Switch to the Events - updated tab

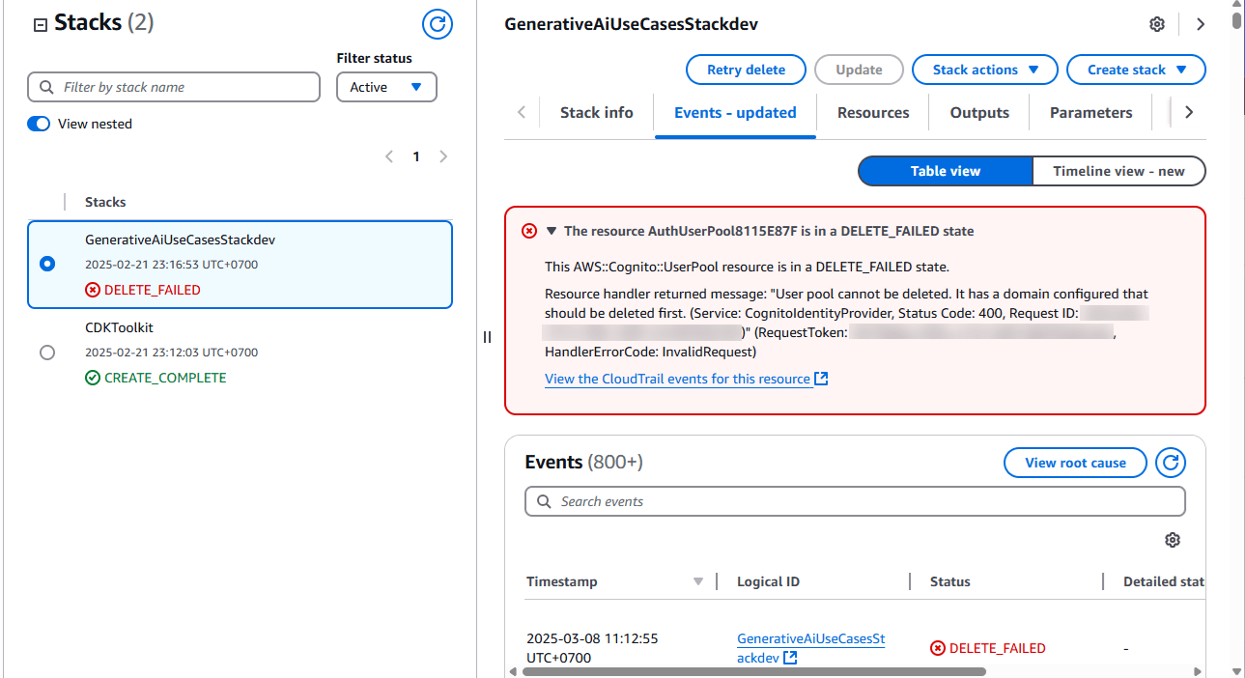(x=736, y=113)
